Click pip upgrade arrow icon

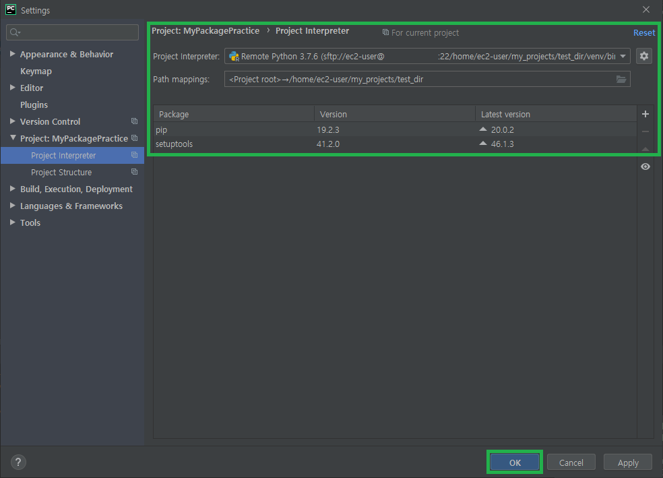[483, 129]
